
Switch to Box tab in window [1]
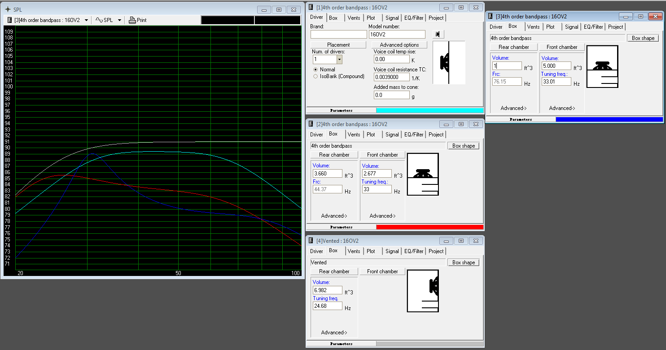333,18
